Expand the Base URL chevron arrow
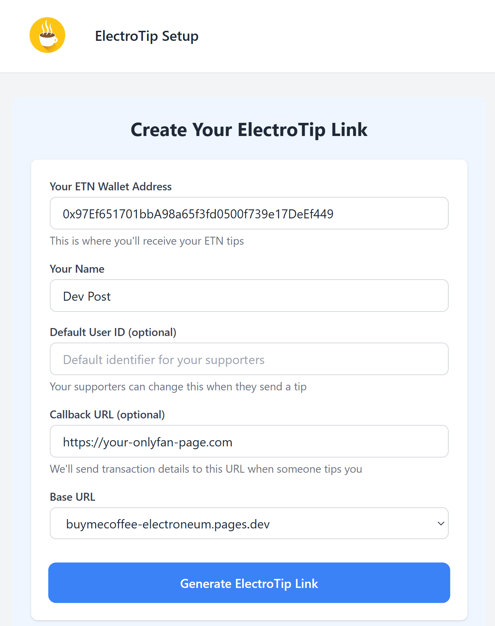The image size is (495, 626). click(441, 524)
